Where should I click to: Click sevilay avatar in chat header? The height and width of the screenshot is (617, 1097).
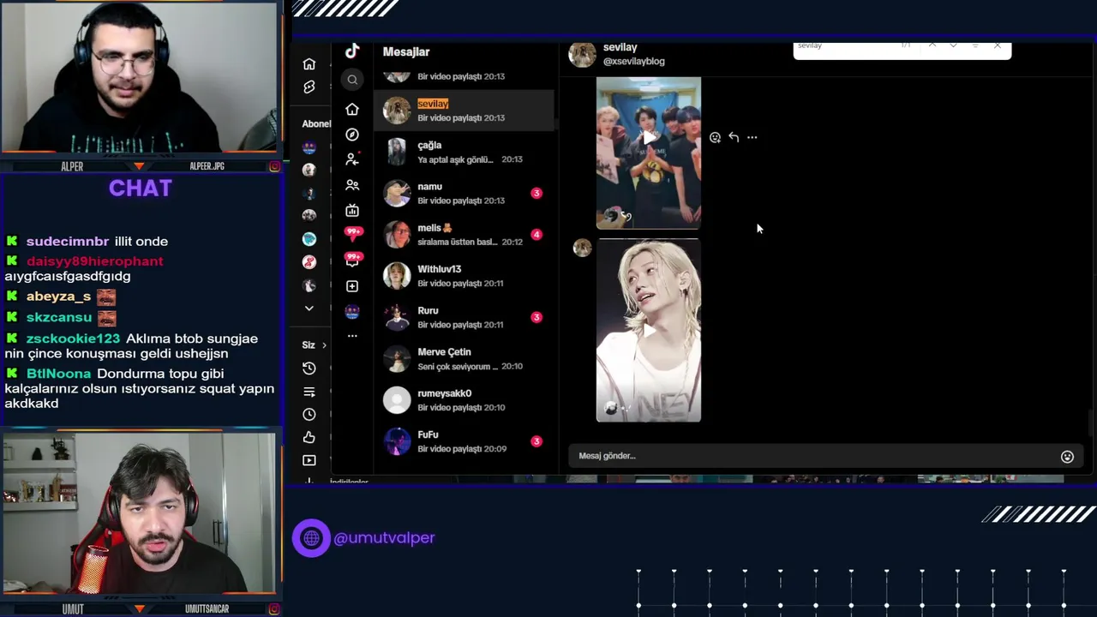(582, 54)
